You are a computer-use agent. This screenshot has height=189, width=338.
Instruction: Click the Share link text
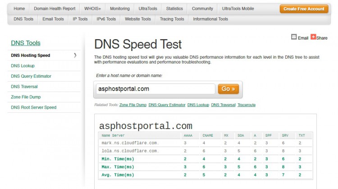click(x=322, y=38)
